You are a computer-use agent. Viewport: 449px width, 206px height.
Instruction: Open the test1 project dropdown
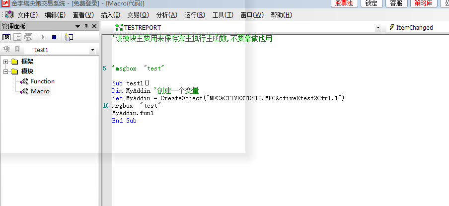[92, 50]
